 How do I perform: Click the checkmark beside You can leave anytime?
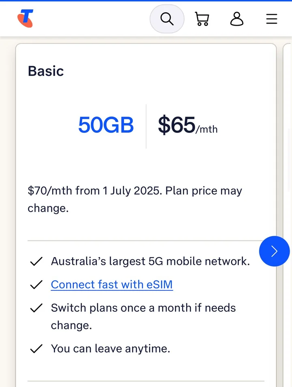pos(36,349)
